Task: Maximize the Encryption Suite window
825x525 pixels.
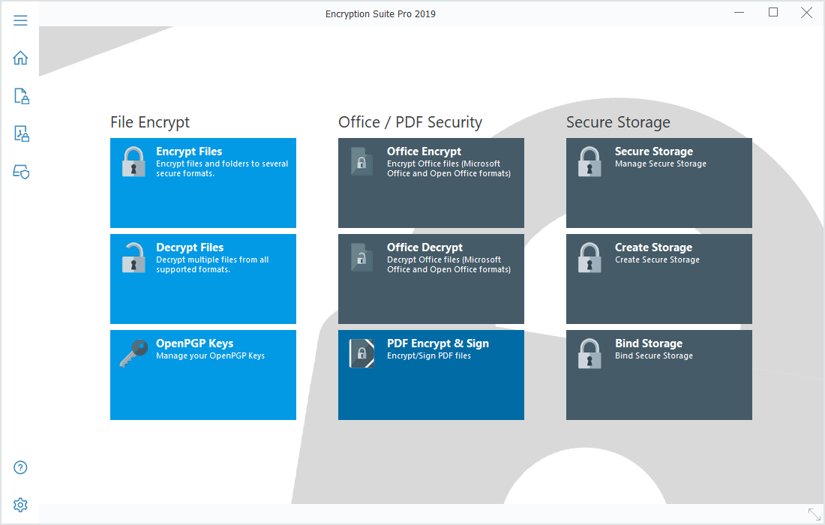Action: 773,12
